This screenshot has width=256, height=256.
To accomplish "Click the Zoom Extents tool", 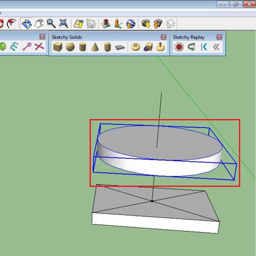I will (x=63, y=24).
